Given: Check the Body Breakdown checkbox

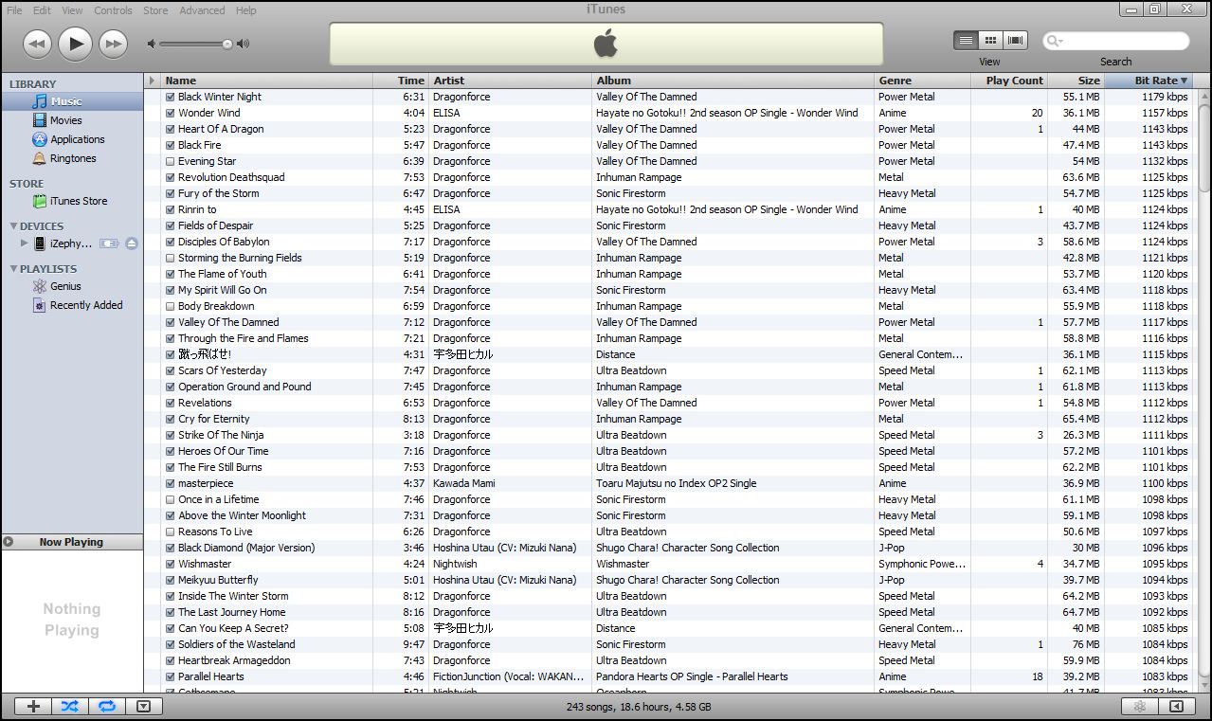Looking at the screenshot, I should (x=171, y=306).
